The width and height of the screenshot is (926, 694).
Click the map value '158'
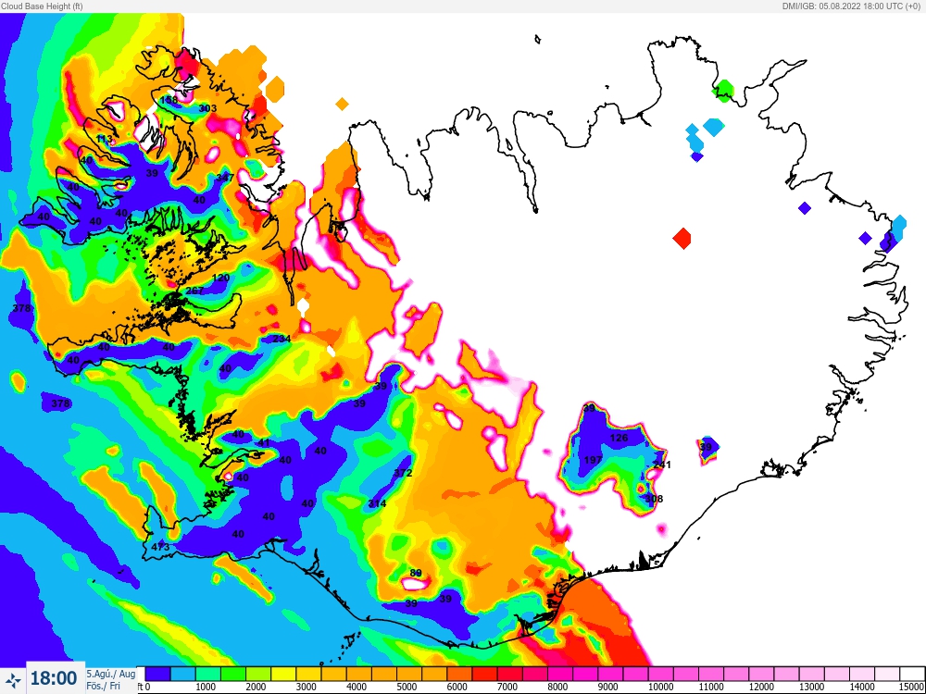pos(169,100)
